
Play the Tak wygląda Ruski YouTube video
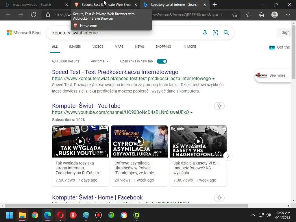tap(80, 141)
